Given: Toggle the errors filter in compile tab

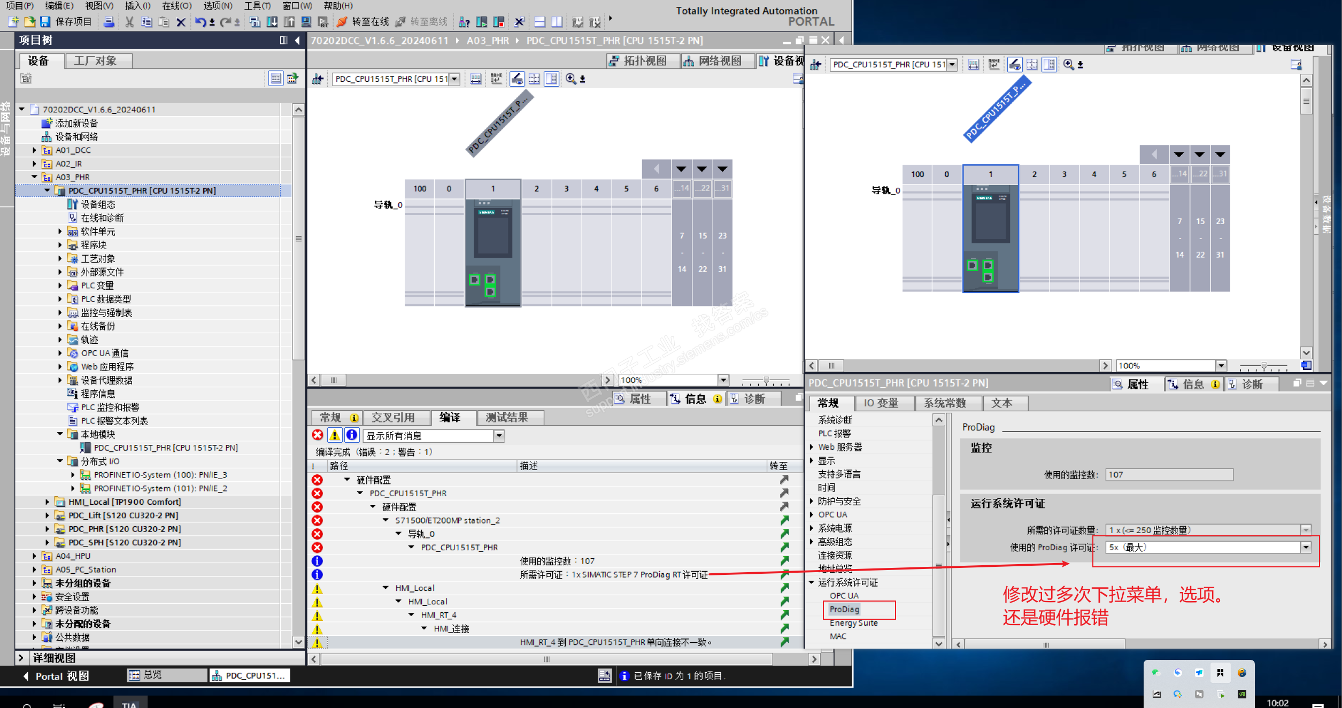Looking at the screenshot, I should click(x=318, y=435).
